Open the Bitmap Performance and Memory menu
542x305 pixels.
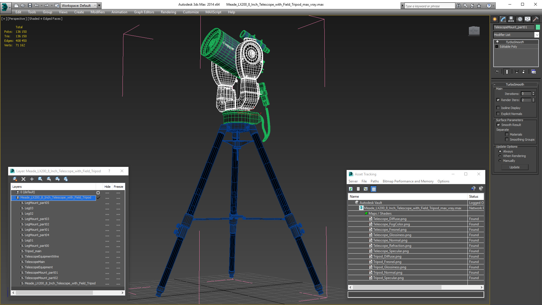[408, 181]
